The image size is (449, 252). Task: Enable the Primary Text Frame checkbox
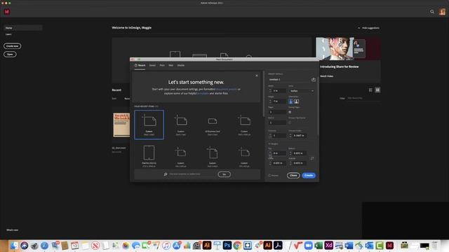click(x=290, y=122)
